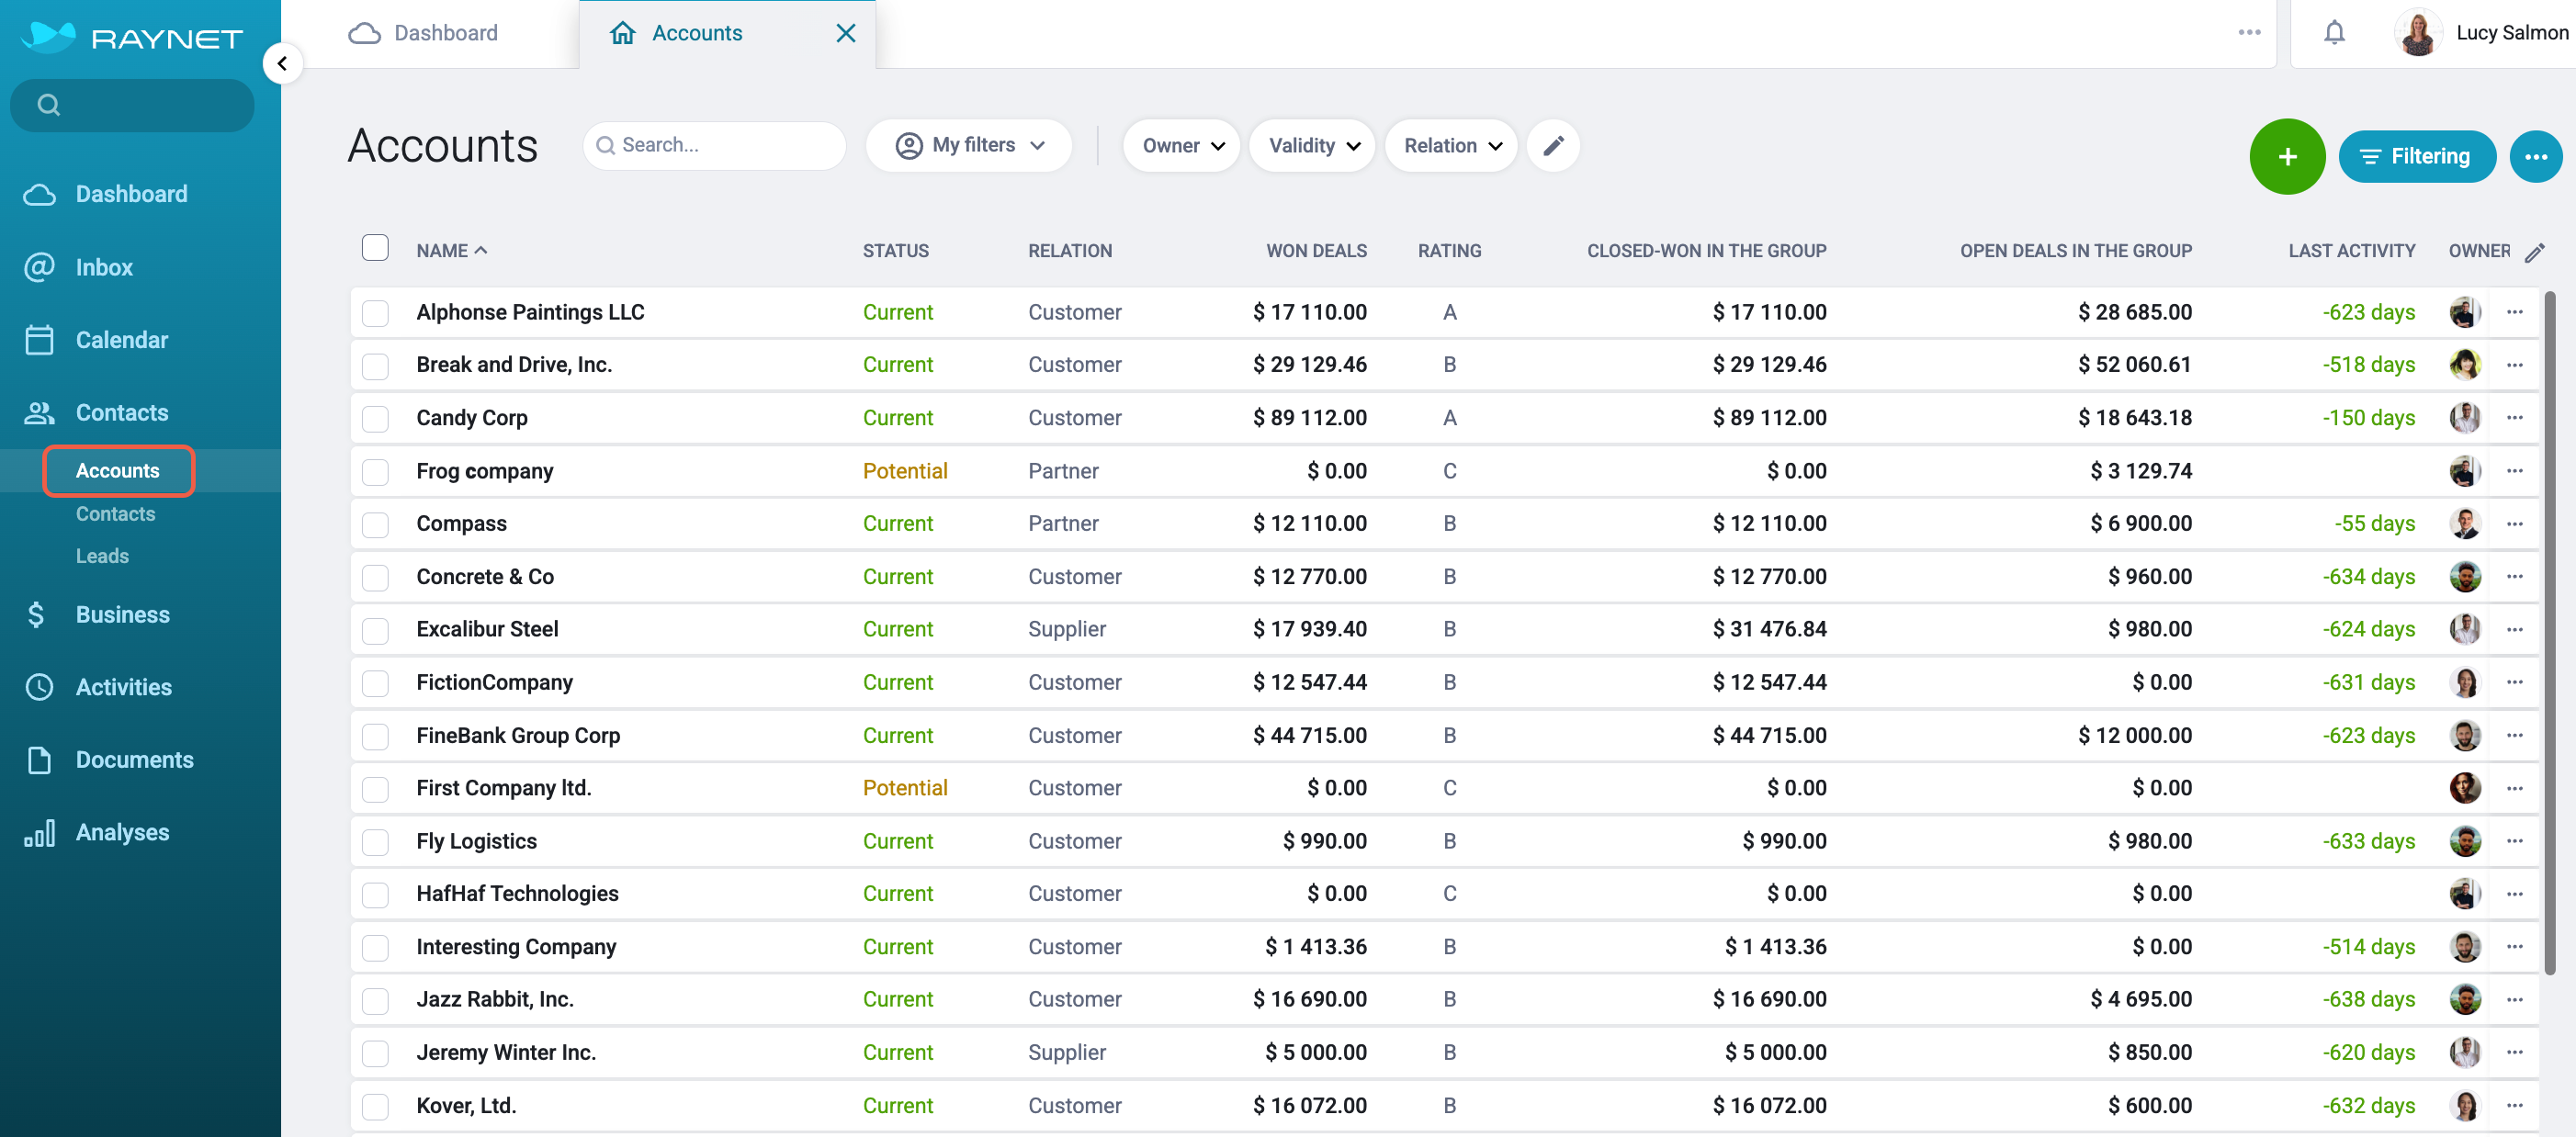
Task: Open the notifications bell
Action: 2333,33
